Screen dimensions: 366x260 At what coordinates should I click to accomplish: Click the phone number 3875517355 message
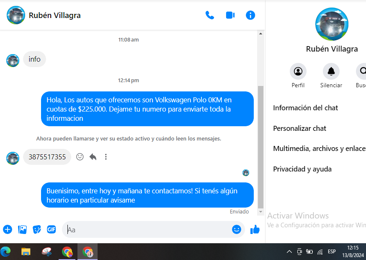click(x=47, y=157)
